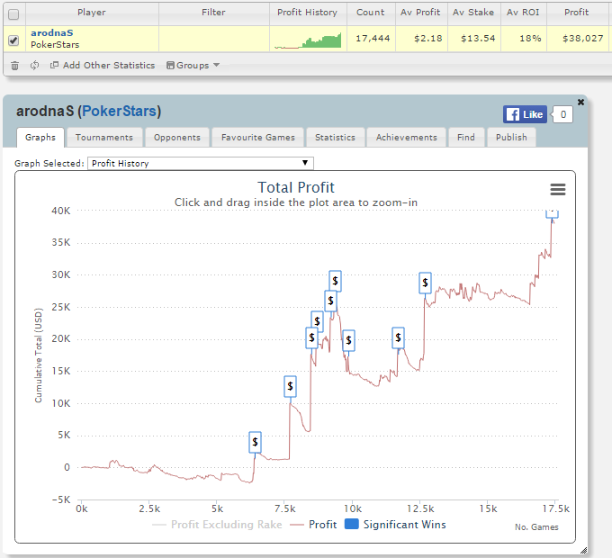Viewport: 612px width, 558px height.
Task: Open the Groups dropdown
Action: pyautogui.click(x=193, y=65)
